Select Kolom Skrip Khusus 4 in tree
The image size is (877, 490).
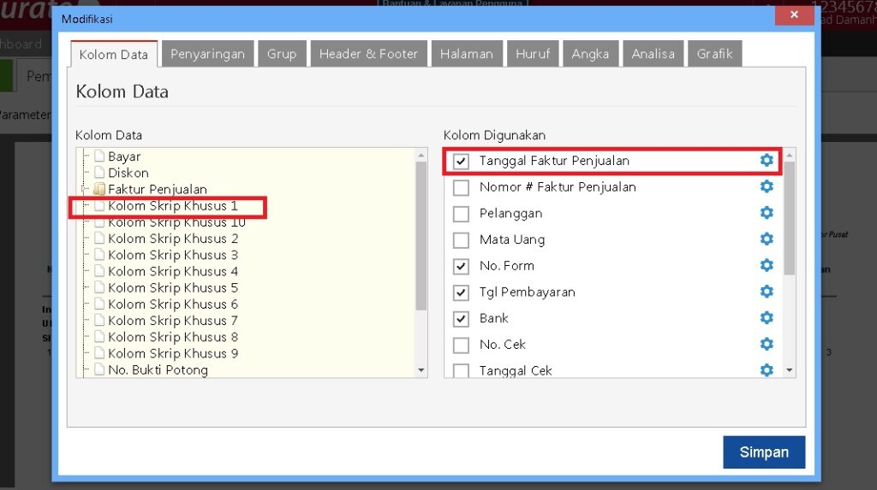[173, 271]
